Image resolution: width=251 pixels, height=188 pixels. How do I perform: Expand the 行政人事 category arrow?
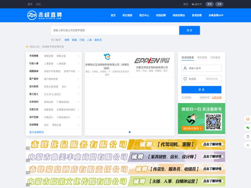point(78,64)
